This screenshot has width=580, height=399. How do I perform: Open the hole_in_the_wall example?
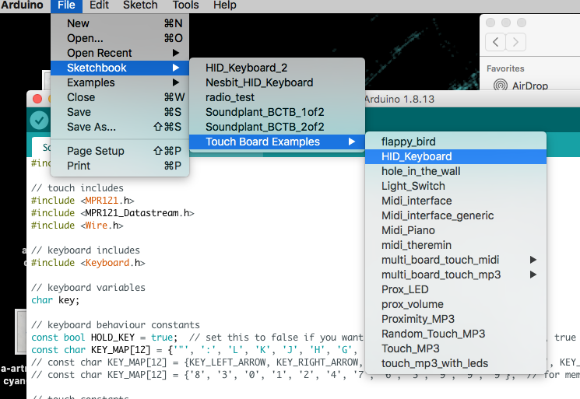(455, 171)
